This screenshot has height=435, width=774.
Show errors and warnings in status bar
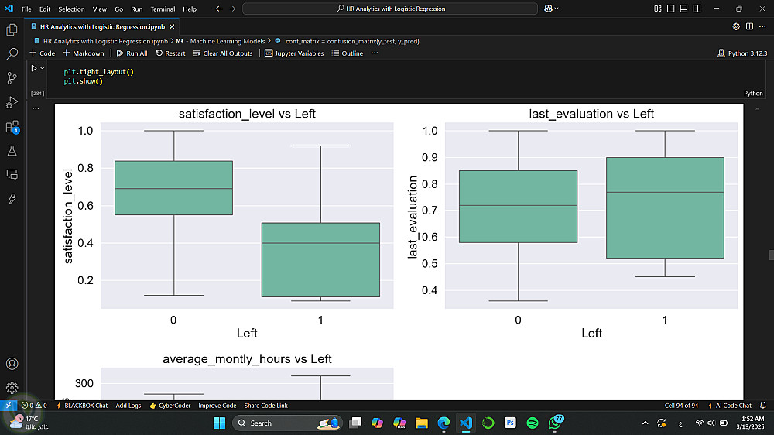click(x=34, y=406)
